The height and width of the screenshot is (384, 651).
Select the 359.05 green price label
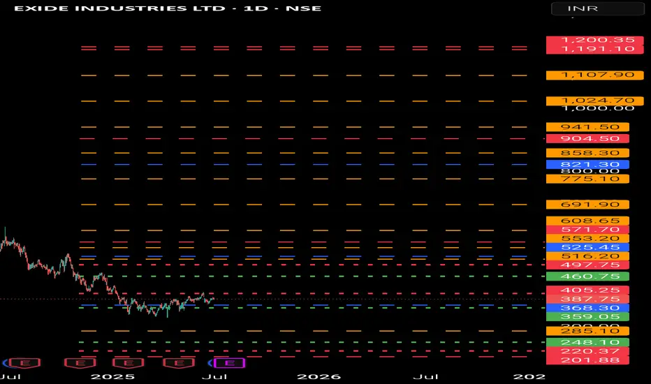click(x=587, y=317)
